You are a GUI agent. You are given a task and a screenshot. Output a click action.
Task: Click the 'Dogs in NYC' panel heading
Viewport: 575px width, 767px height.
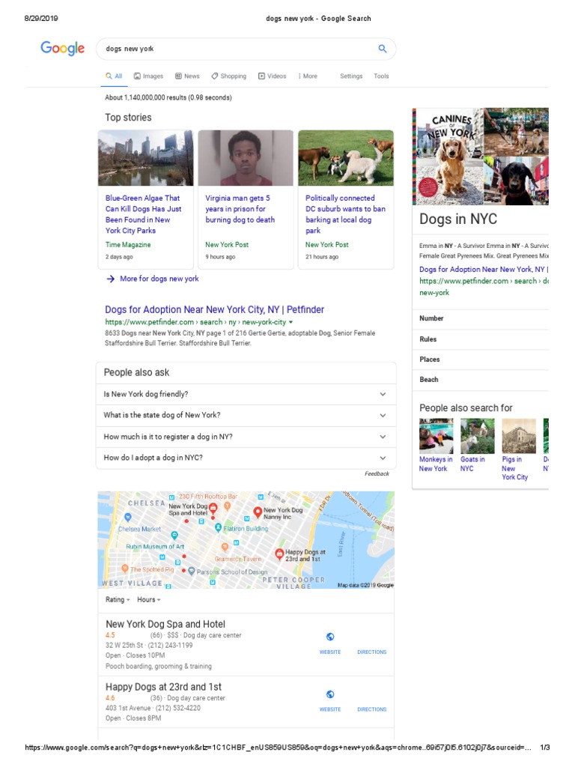458,219
